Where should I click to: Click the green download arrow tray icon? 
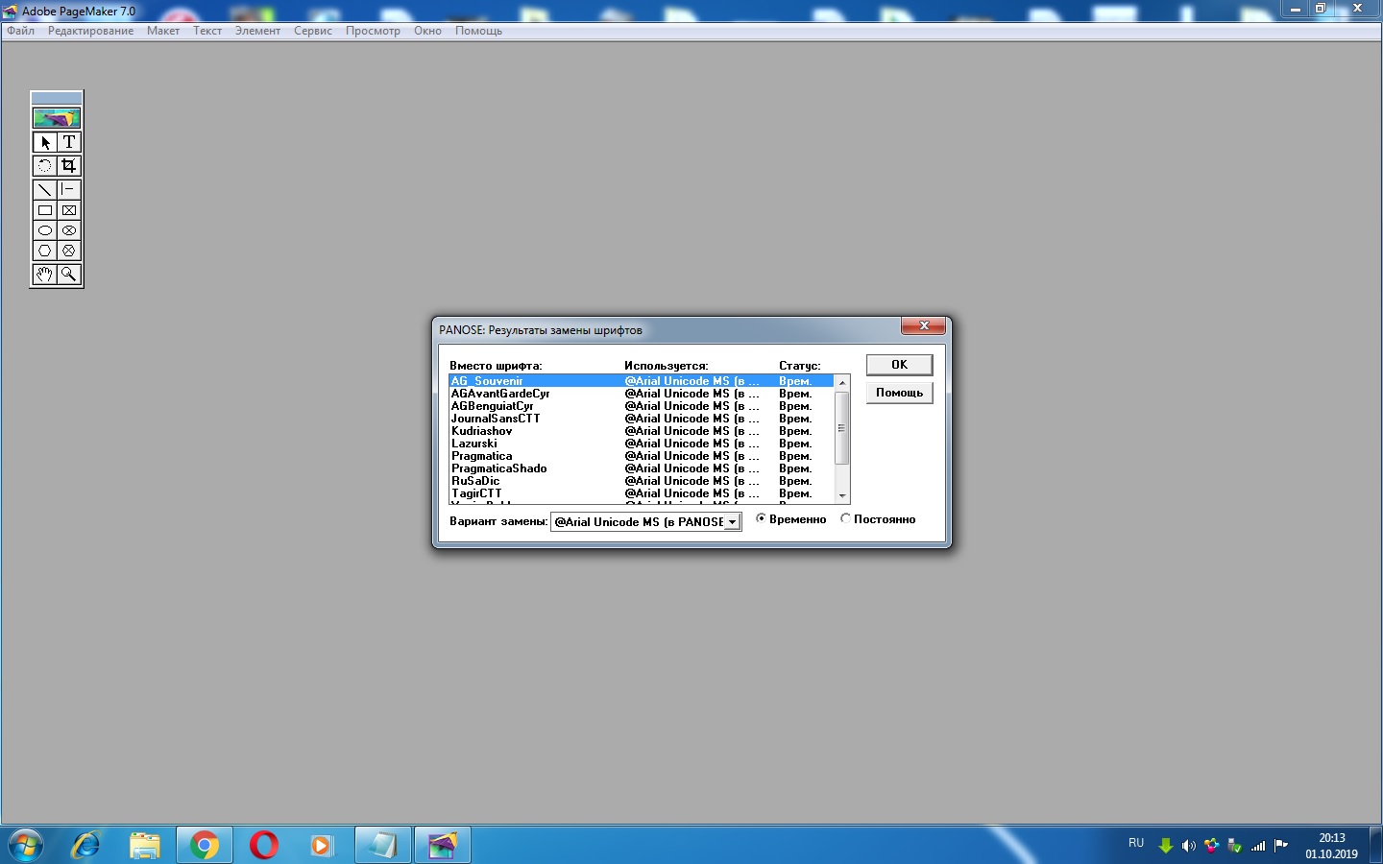[1166, 846]
